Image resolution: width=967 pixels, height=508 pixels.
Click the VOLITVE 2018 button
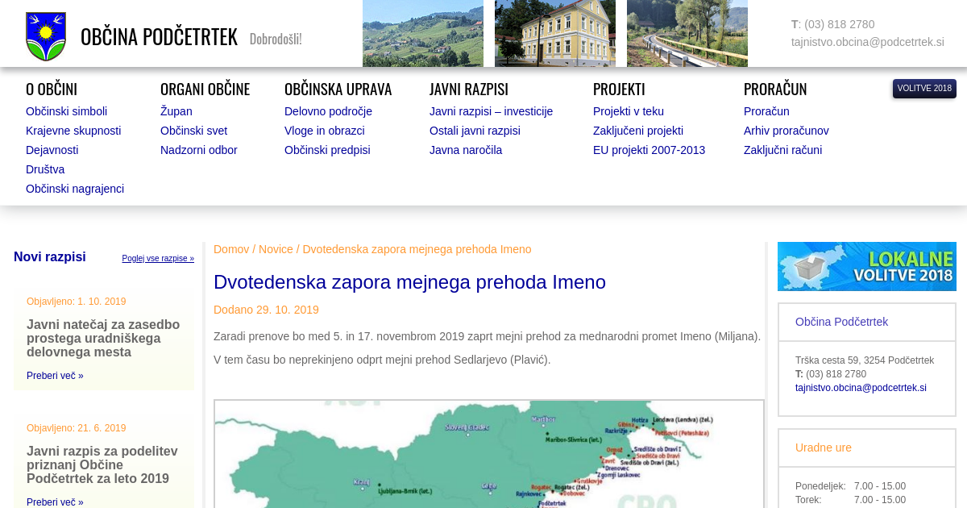[923, 89]
